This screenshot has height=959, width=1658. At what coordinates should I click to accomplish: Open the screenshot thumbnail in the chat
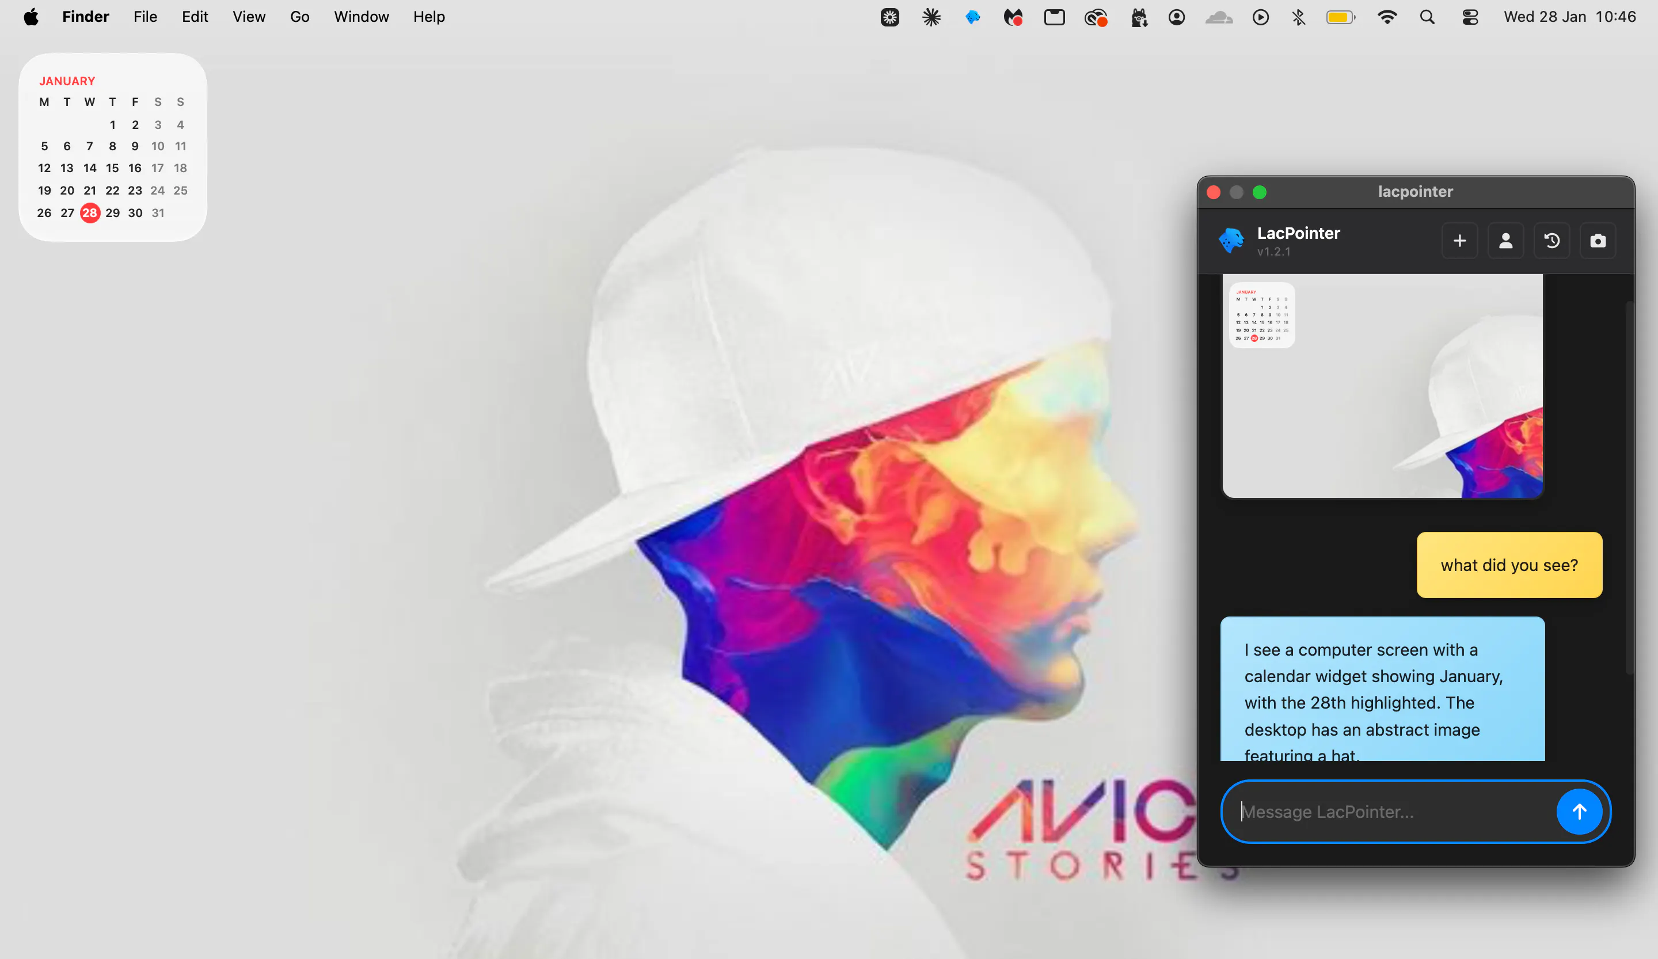(x=1382, y=386)
